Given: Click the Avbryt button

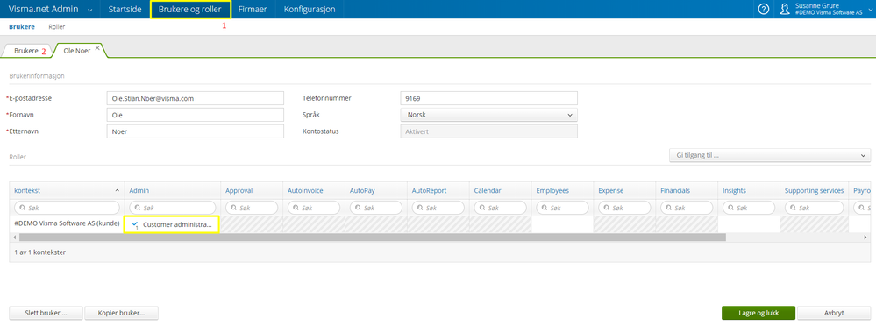Looking at the screenshot, I should [x=834, y=313].
